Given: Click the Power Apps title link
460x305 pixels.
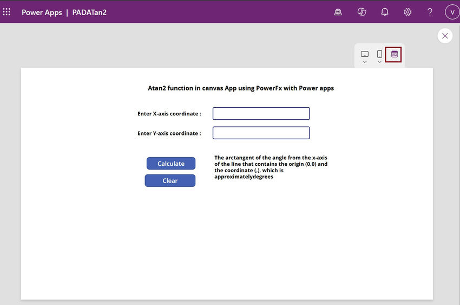Looking at the screenshot, I should [x=42, y=12].
